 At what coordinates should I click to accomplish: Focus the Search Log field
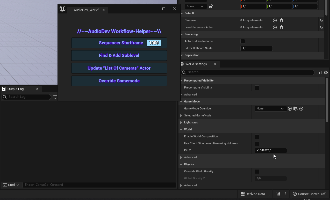point(26,97)
